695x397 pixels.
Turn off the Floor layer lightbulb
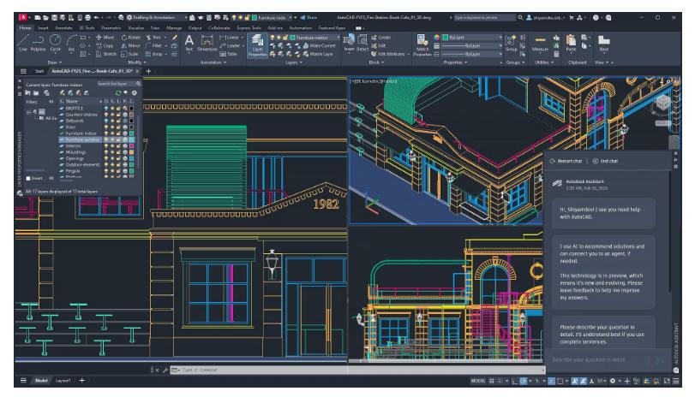point(105,127)
